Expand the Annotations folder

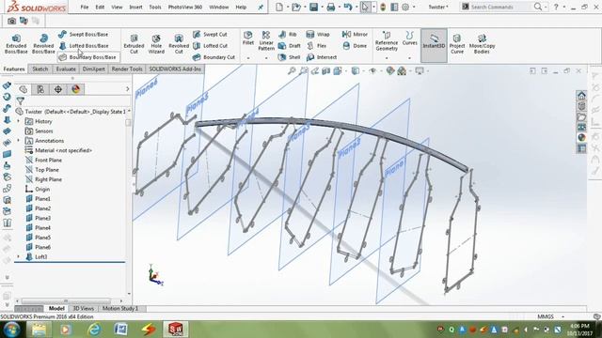point(19,141)
